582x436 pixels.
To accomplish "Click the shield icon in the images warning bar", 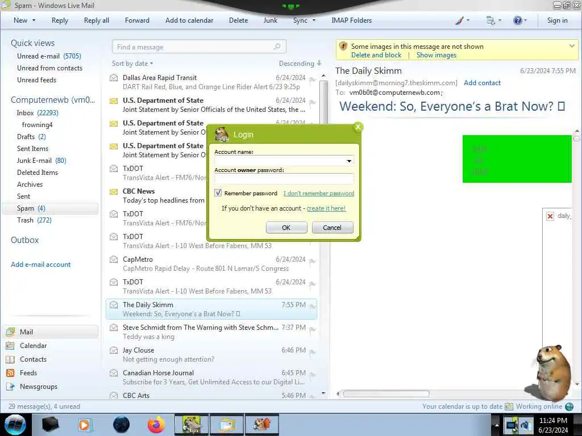I will (343, 47).
